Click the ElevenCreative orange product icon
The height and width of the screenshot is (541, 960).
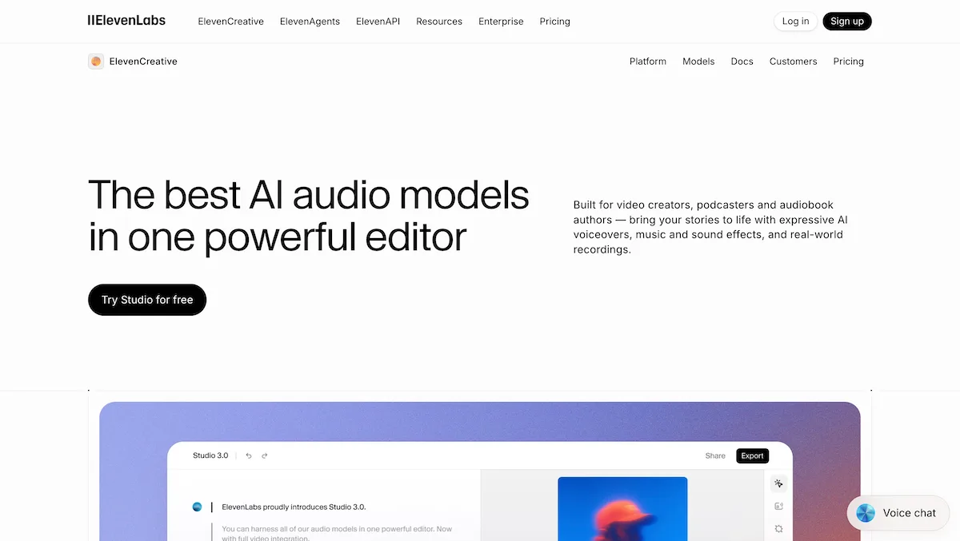click(x=96, y=62)
